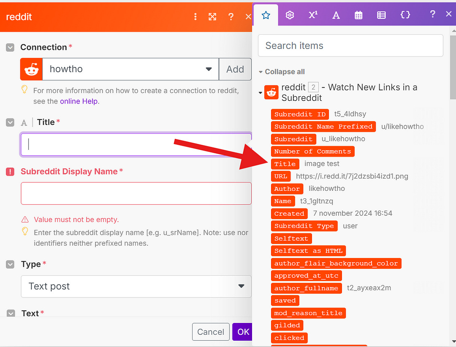The width and height of the screenshot is (456, 347).
Task: Click the 'image test' title value
Action: 322,164
